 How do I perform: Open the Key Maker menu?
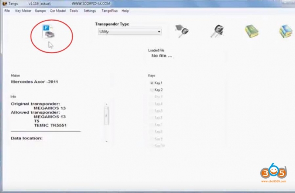point(23,11)
